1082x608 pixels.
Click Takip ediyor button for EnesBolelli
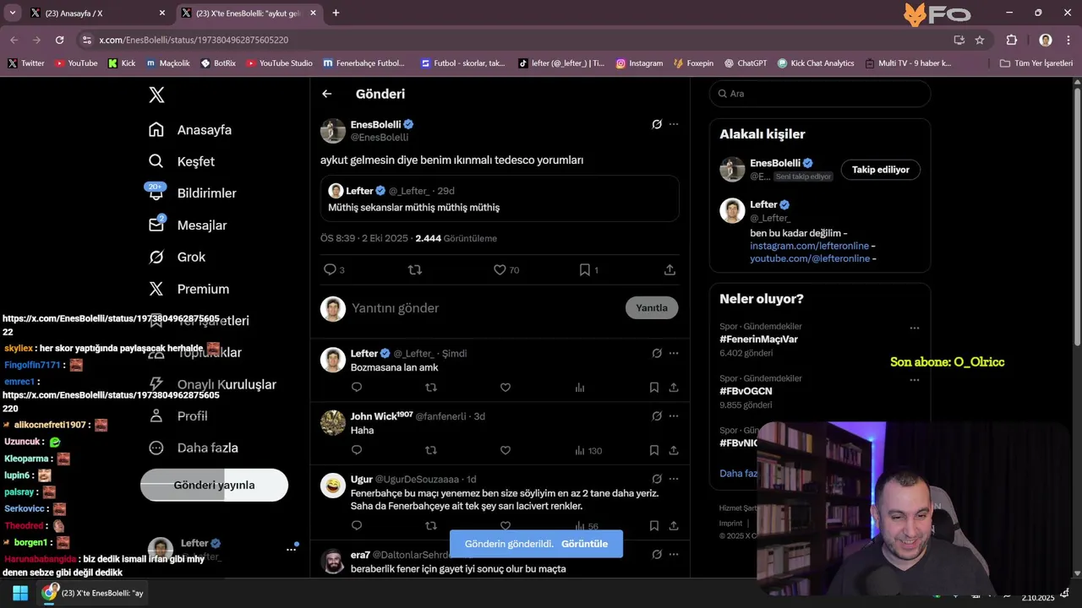pyautogui.click(x=881, y=170)
